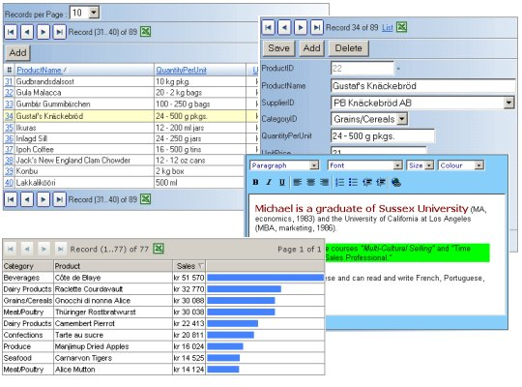Click Excel export icon beside the List link

coord(401,27)
